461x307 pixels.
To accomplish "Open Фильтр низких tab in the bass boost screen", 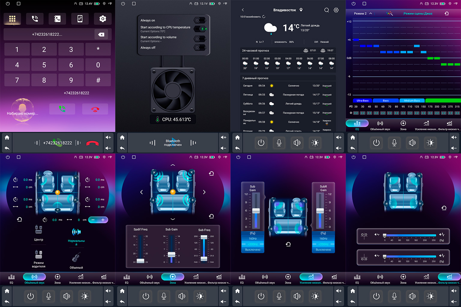I will (x=334, y=279).
